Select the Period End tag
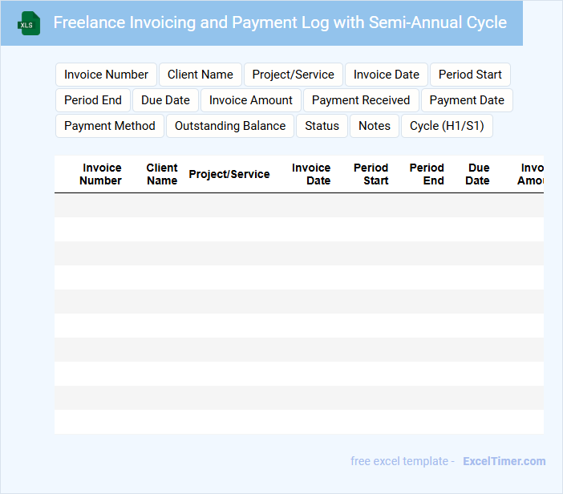The image size is (563, 494). pyautogui.click(x=93, y=100)
